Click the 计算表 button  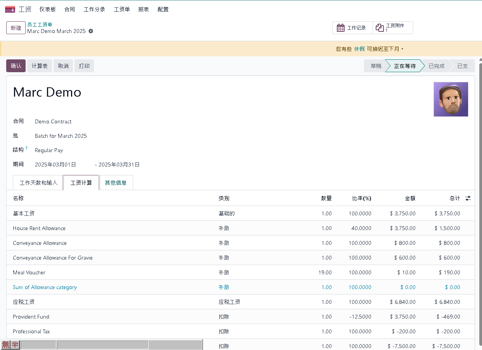[x=40, y=66]
